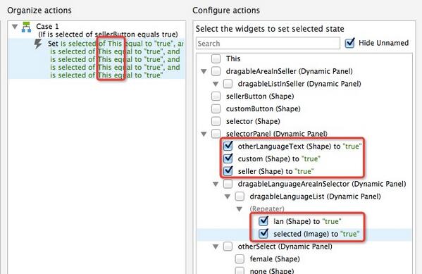Check the selector (Shape) checkbox
Screen dimensions: 422x274
point(216,121)
